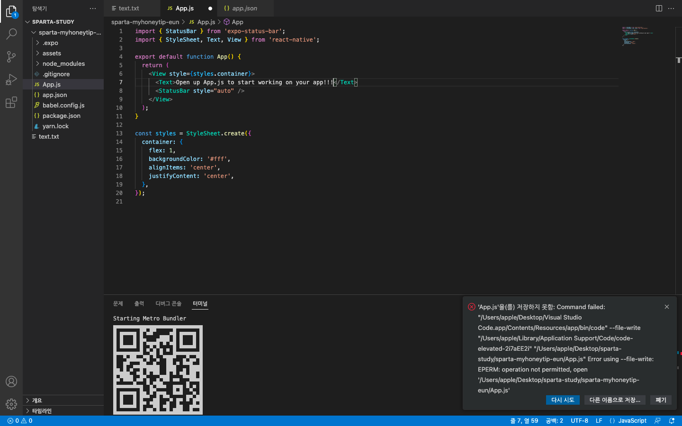
Task: Open Explorer panel more actions ellipsis
Action: pos(93,9)
